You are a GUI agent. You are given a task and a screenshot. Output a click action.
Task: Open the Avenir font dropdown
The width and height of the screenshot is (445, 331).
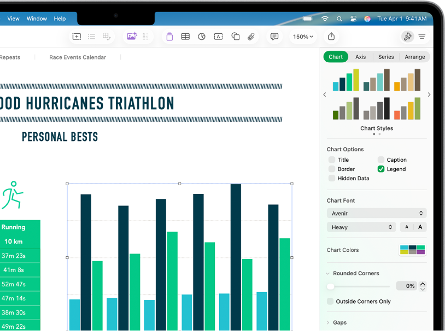click(x=376, y=213)
